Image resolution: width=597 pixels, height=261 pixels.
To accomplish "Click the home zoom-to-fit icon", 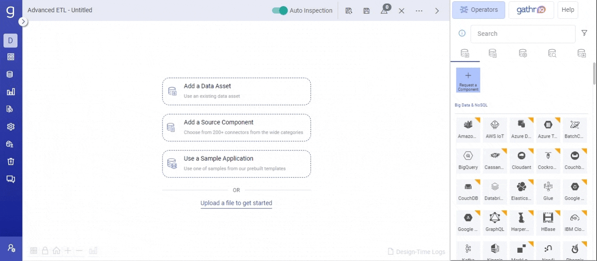I will [56, 251].
